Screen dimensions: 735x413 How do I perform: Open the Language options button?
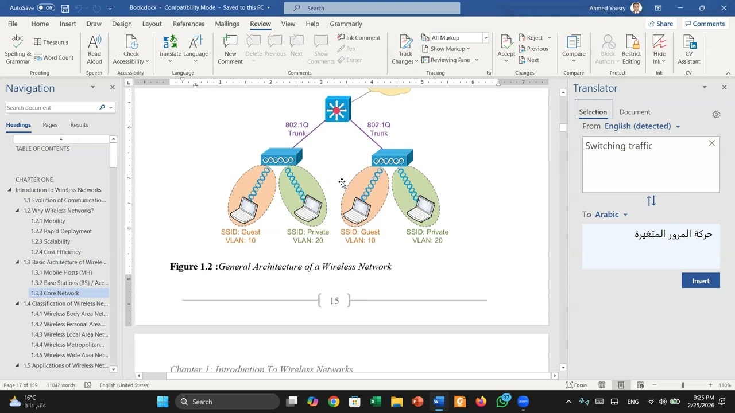(x=196, y=49)
